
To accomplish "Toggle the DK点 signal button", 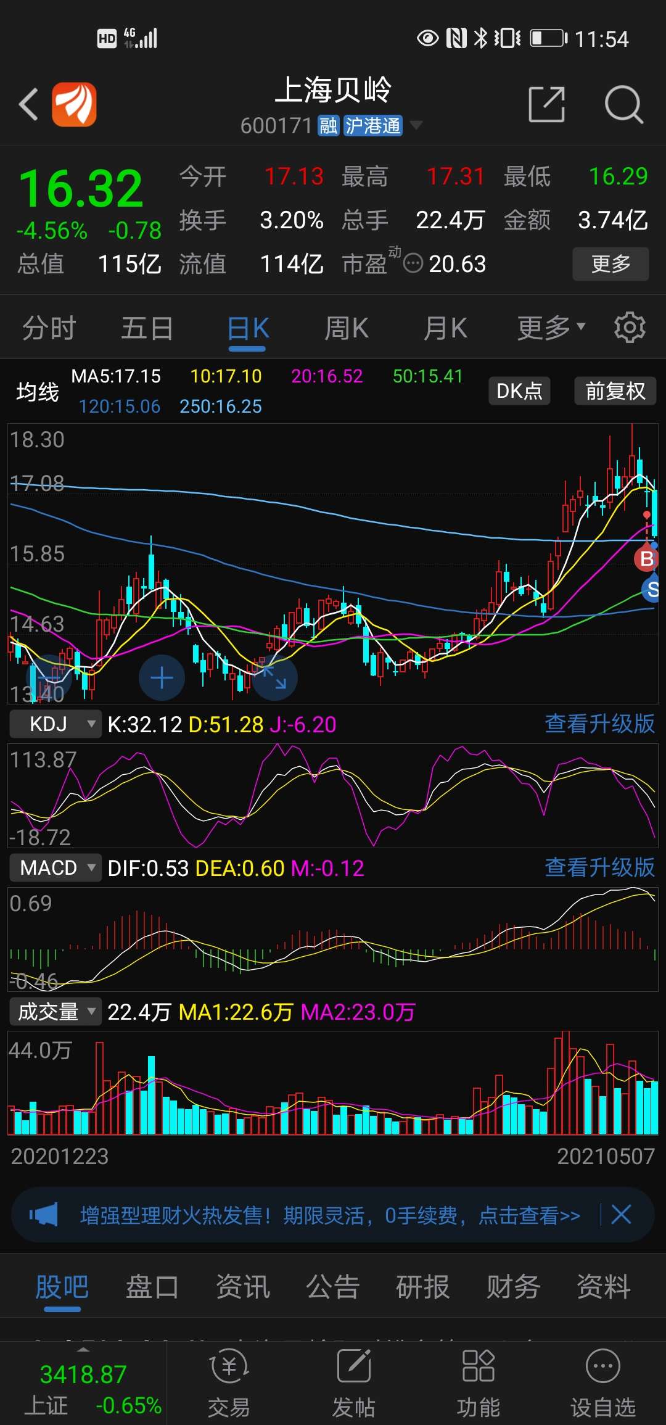I will [519, 390].
